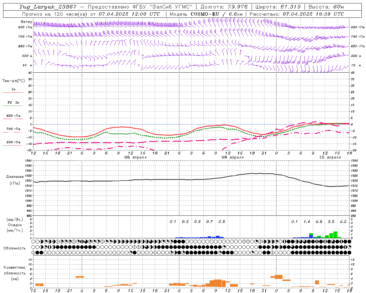This screenshot has height=293, width=366.
Task: Click the (мм/1ч.) precipitation unit label
Action: pos(15,230)
